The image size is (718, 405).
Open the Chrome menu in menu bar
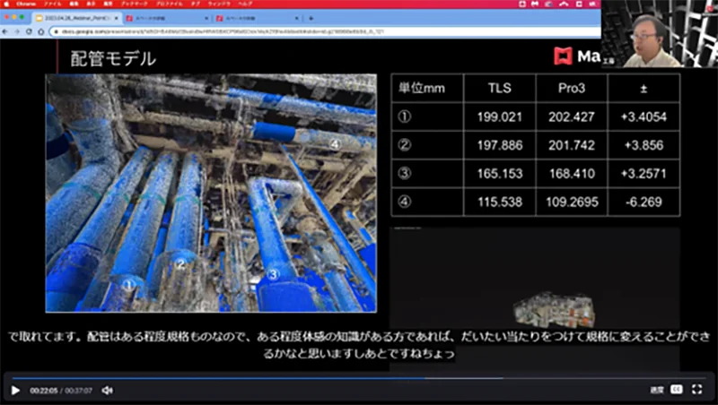(x=24, y=4)
